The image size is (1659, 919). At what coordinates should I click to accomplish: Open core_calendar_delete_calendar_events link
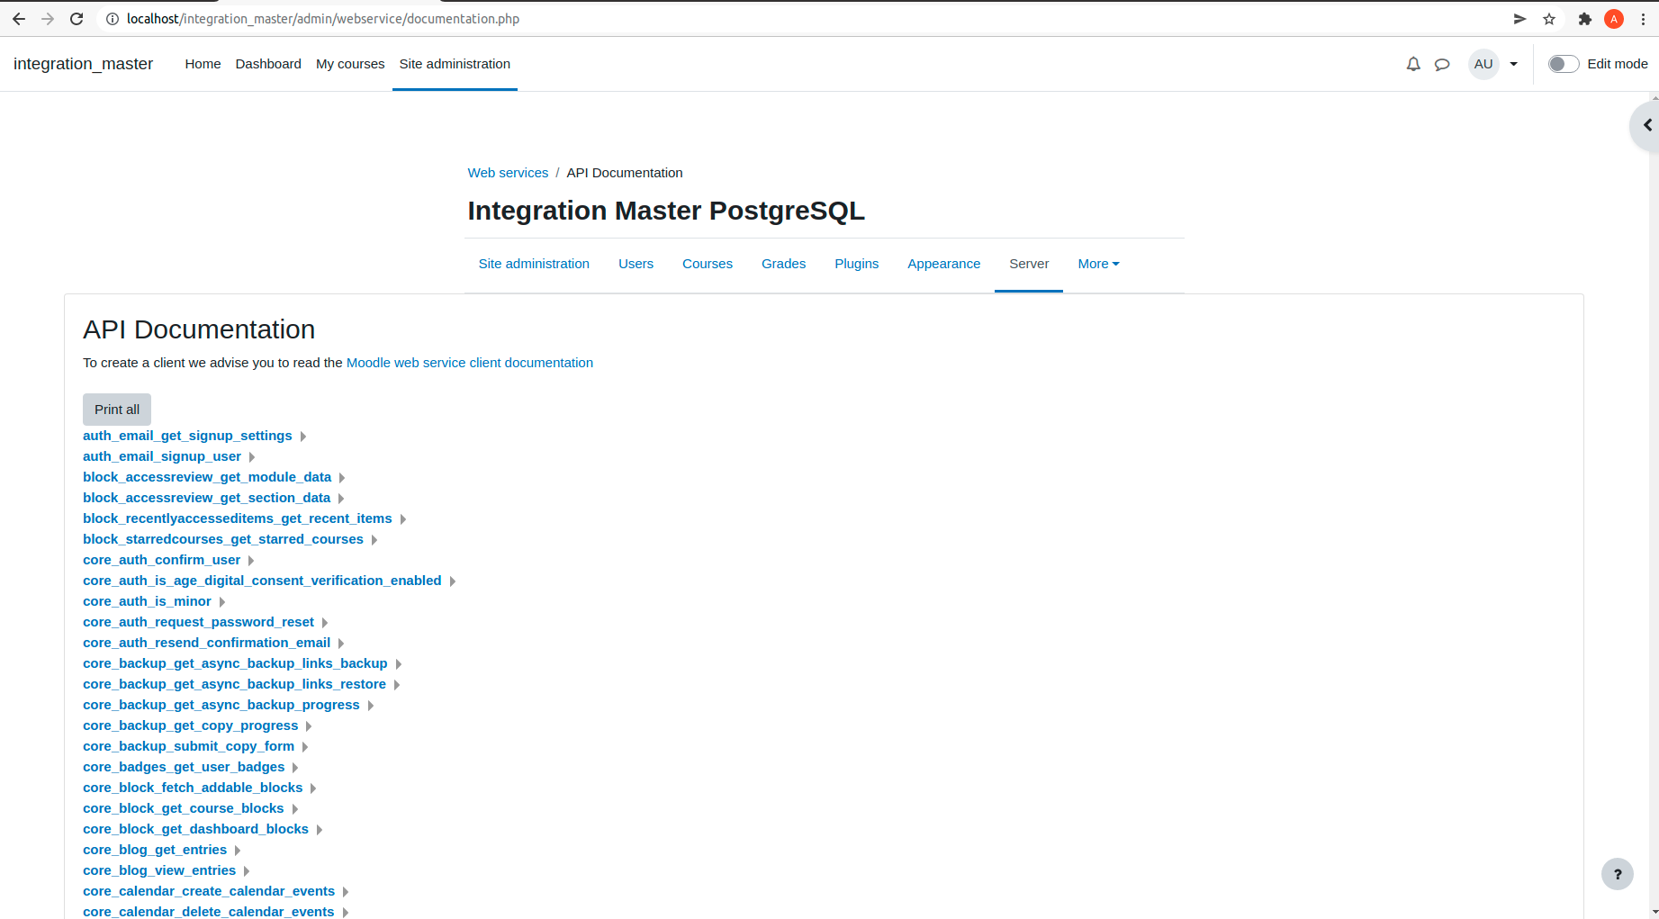coord(209,912)
